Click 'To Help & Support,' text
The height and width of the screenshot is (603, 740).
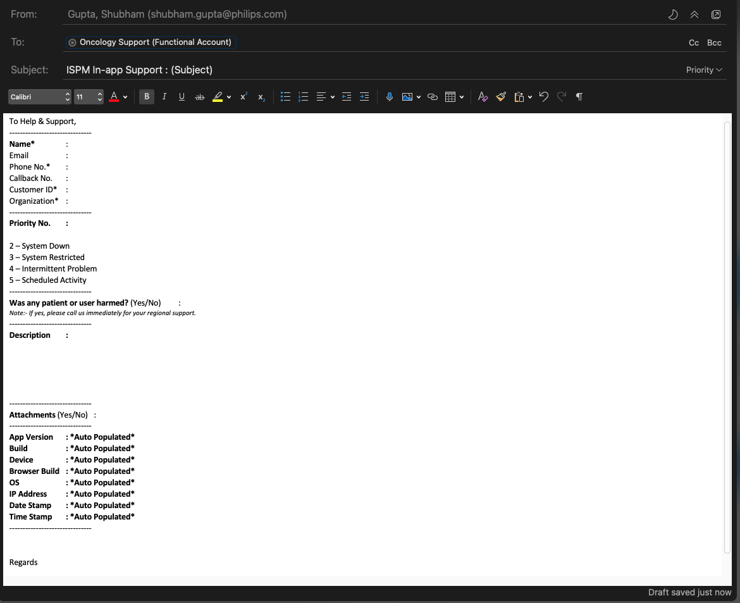42,121
